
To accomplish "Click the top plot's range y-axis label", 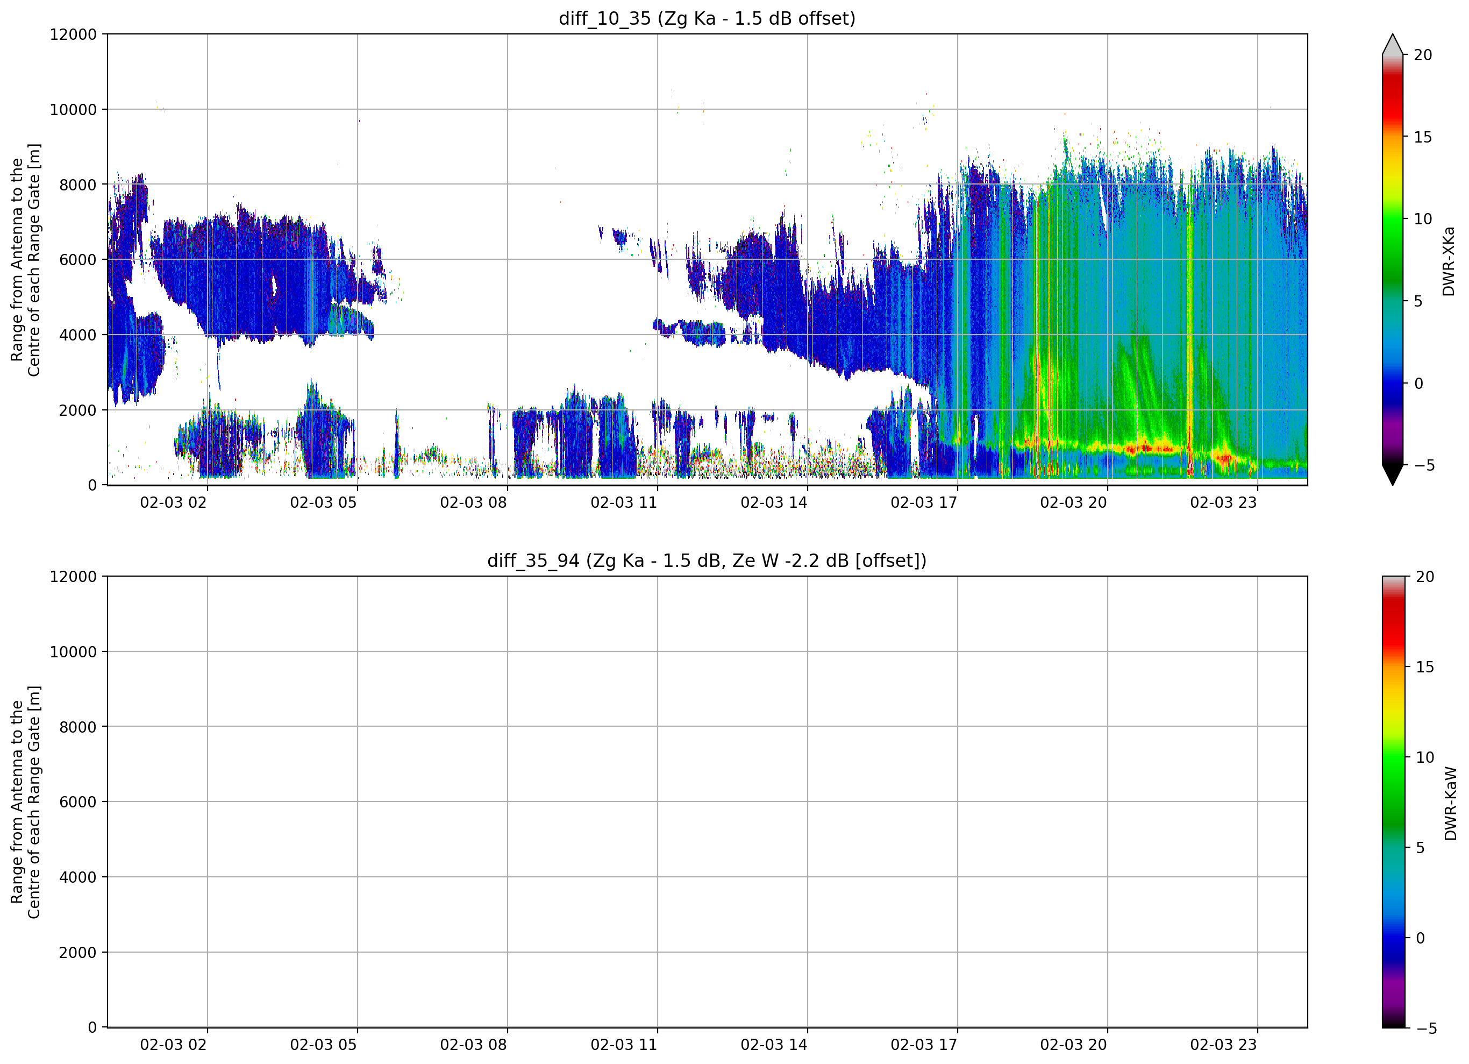I will (x=25, y=260).
